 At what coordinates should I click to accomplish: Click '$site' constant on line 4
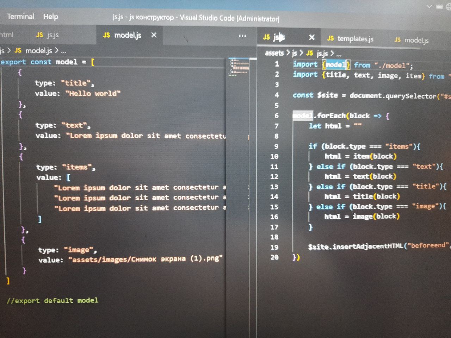coord(327,95)
